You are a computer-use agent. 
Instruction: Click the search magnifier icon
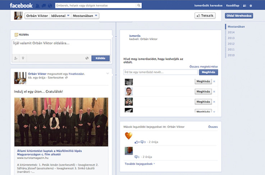(139, 5)
